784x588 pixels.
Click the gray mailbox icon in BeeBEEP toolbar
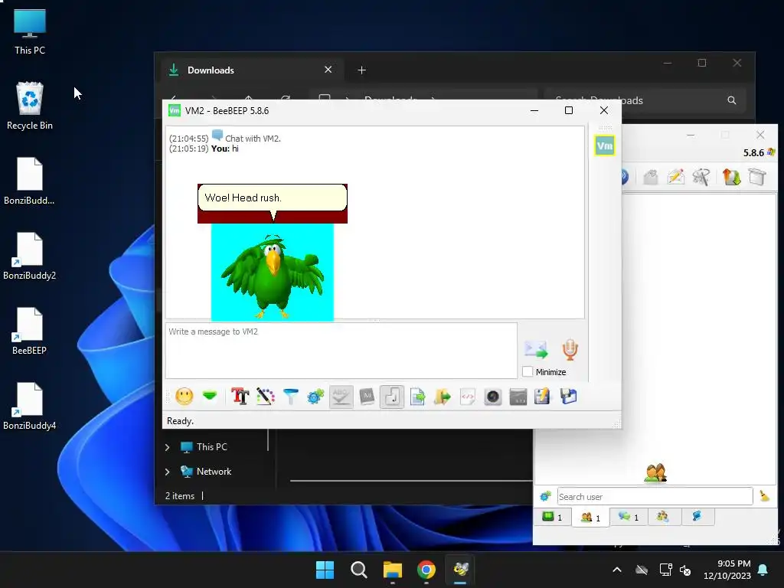tap(651, 177)
